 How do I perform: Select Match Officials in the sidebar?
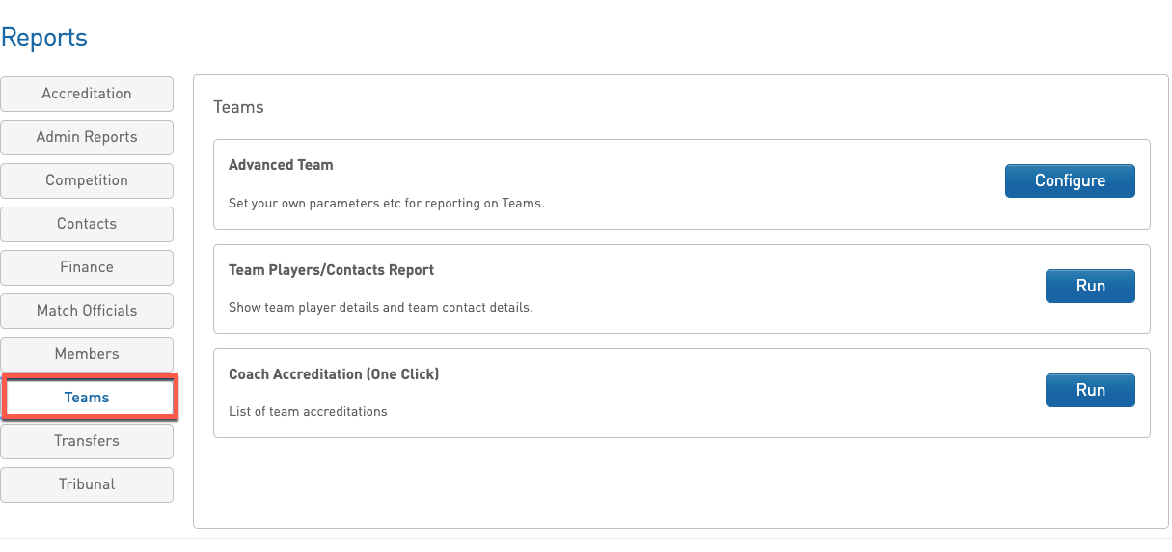(87, 311)
